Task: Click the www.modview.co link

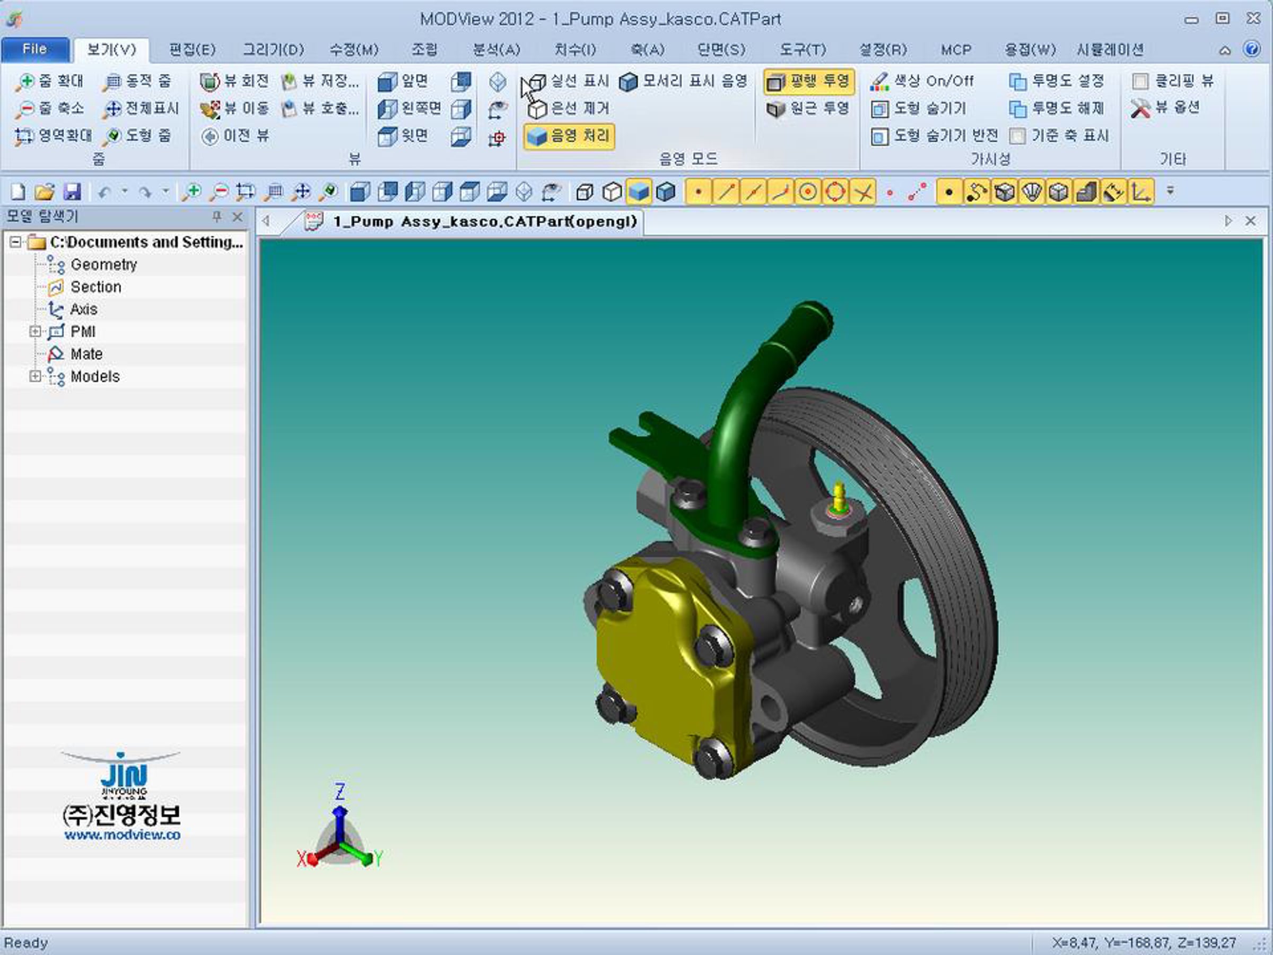Action: click(x=122, y=835)
